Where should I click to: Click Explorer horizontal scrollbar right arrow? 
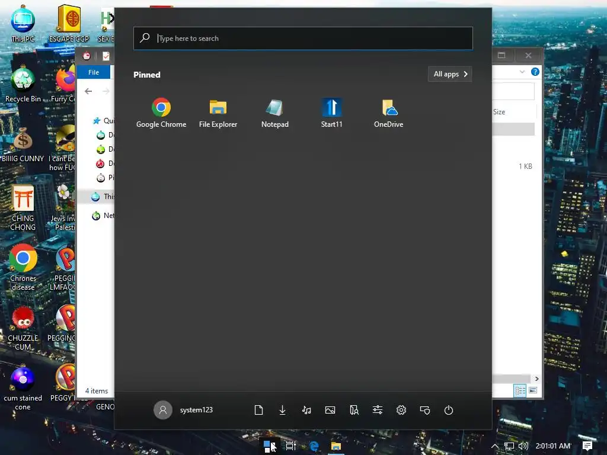(536, 379)
